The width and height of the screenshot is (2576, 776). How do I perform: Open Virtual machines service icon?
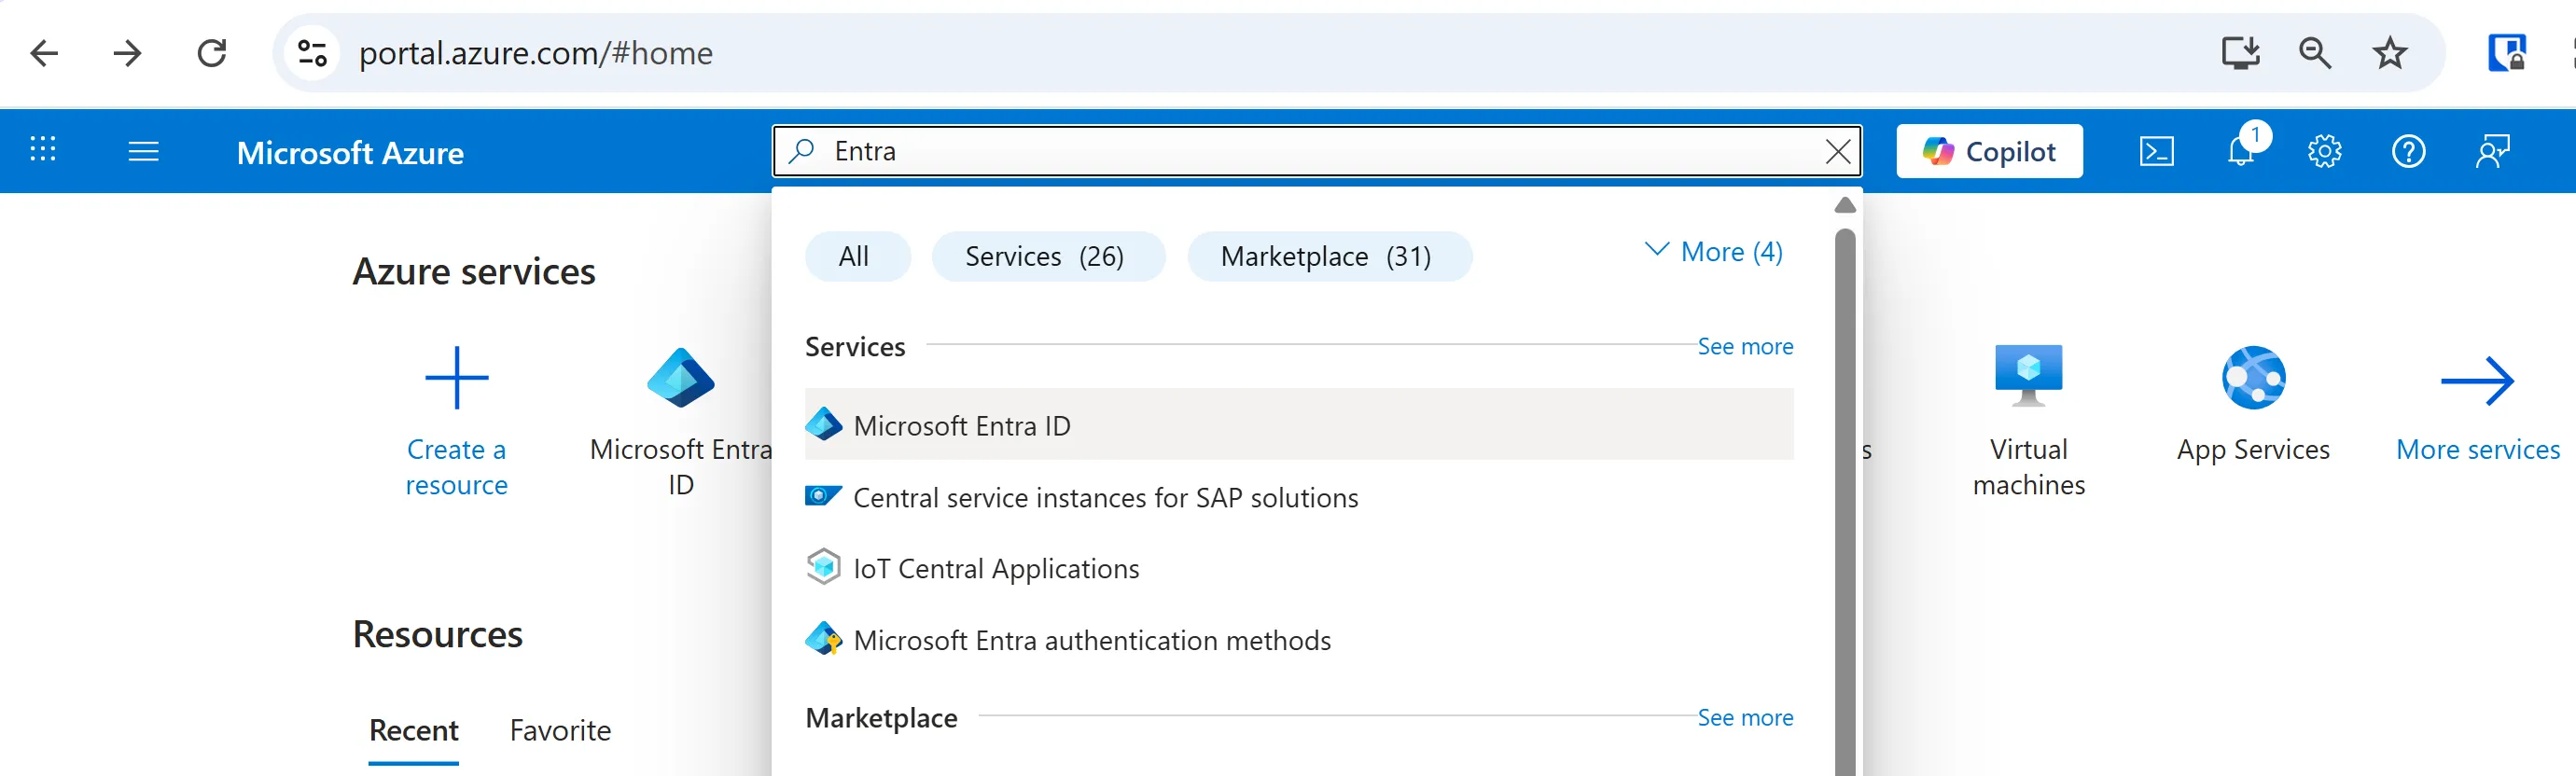[2028, 376]
